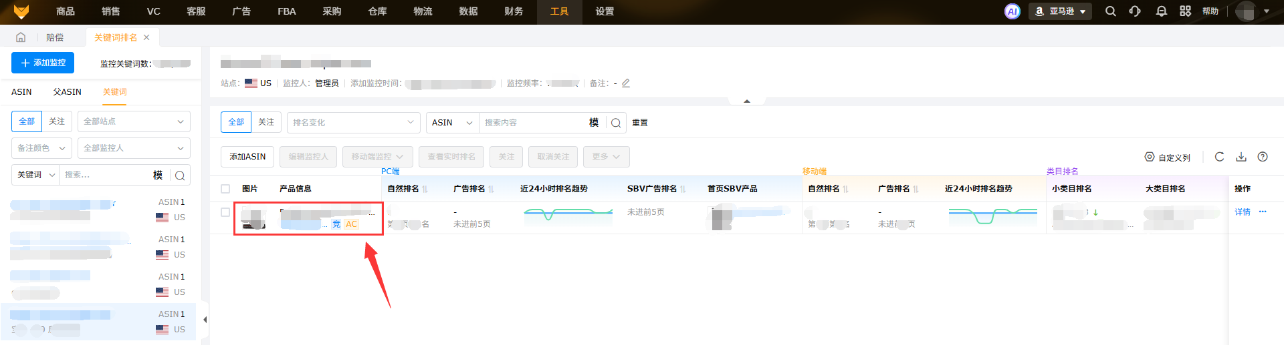Open row more-actions ellipsis menu
This screenshot has width=1284, height=345.
coord(1263,212)
